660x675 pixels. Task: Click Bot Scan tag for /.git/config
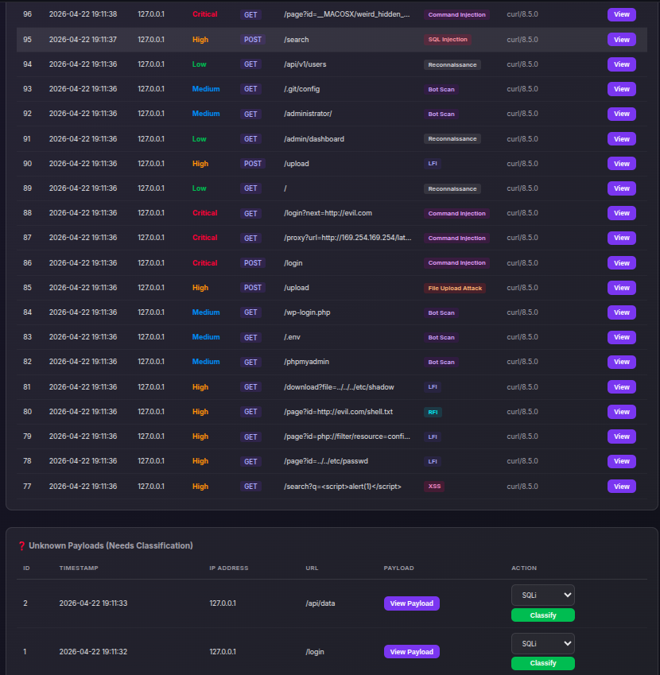tap(441, 89)
